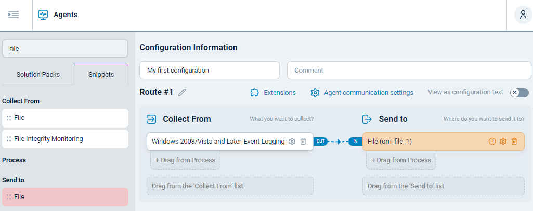
Task: Click the warning icon on om_file_1
Action: (x=492, y=142)
